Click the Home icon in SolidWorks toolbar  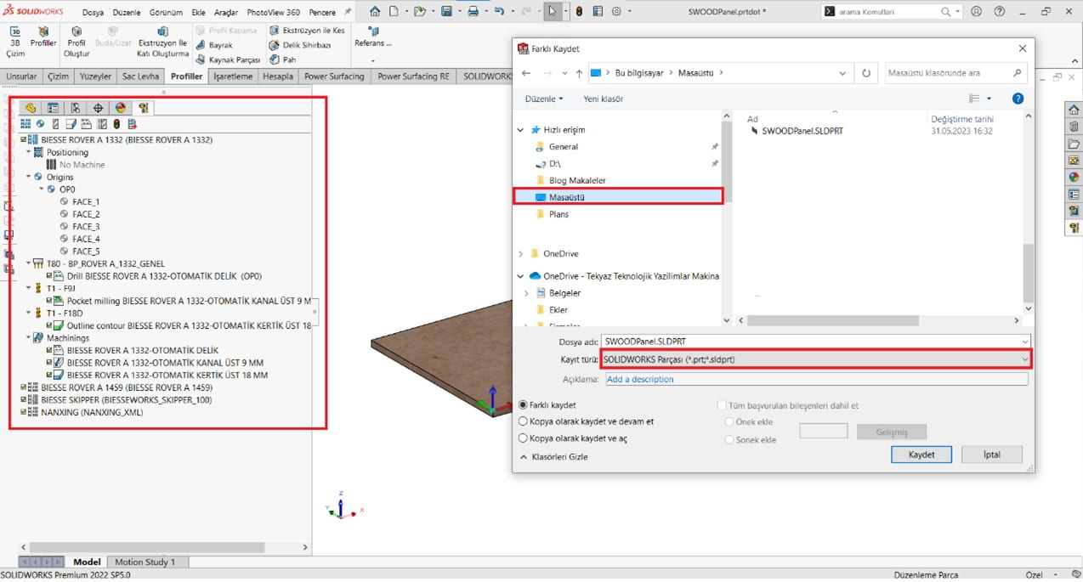pyautogui.click(x=375, y=12)
